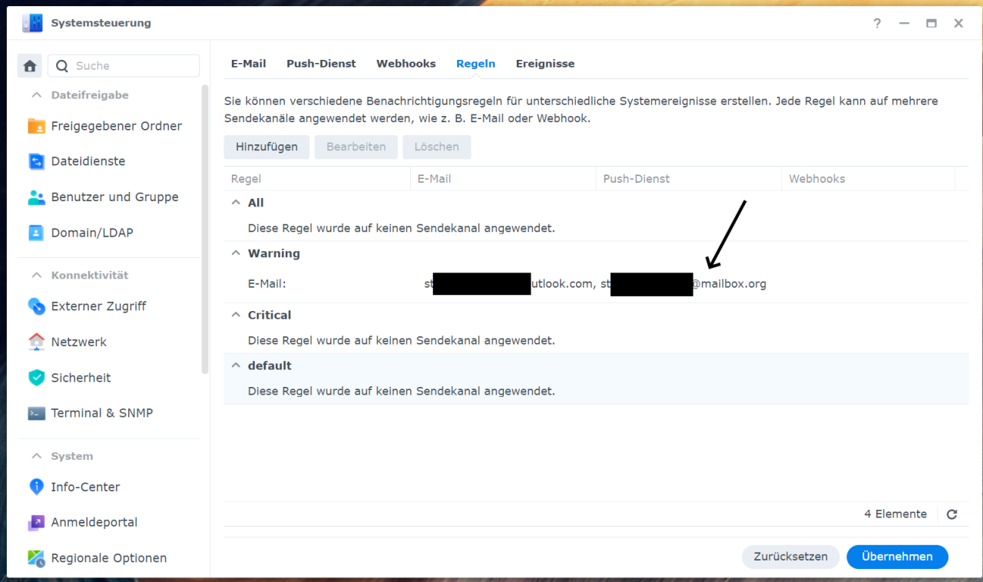The image size is (983, 582).
Task: Click the Hinzufügen button
Action: (266, 147)
